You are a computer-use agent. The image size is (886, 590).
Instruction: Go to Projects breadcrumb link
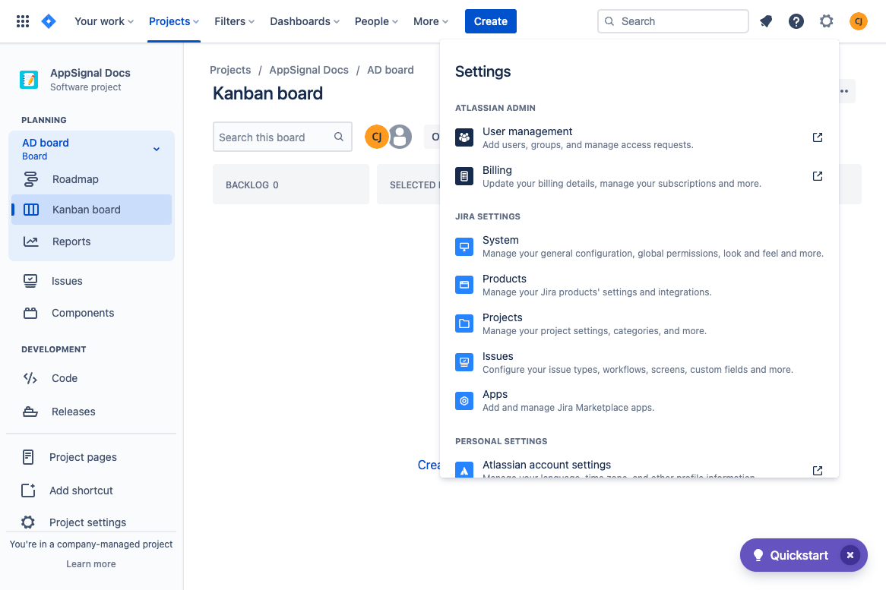click(230, 70)
